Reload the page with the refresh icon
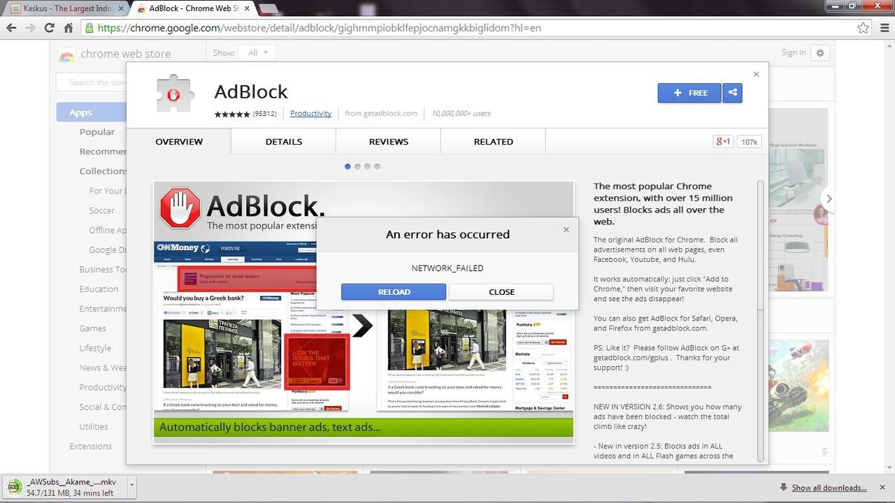The image size is (895, 503). coord(49,28)
